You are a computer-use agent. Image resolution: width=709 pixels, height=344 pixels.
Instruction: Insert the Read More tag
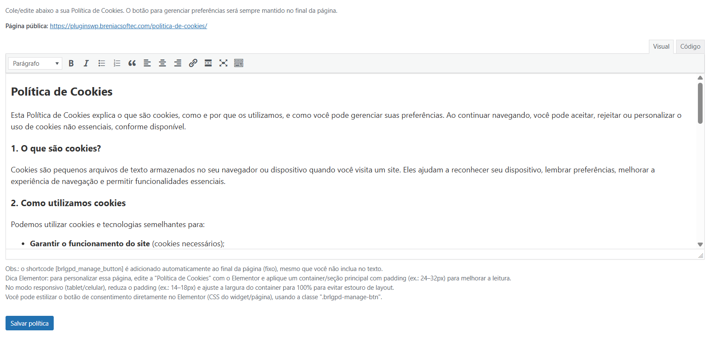pos(208,63)
